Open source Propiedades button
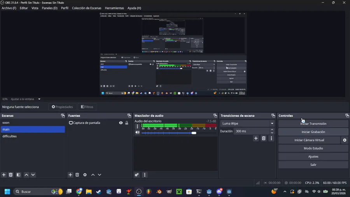 (62, 107)
